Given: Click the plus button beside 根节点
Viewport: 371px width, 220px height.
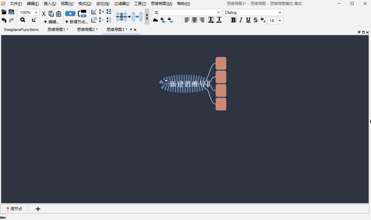Looking at the screenshot, I should pos(38,209).
